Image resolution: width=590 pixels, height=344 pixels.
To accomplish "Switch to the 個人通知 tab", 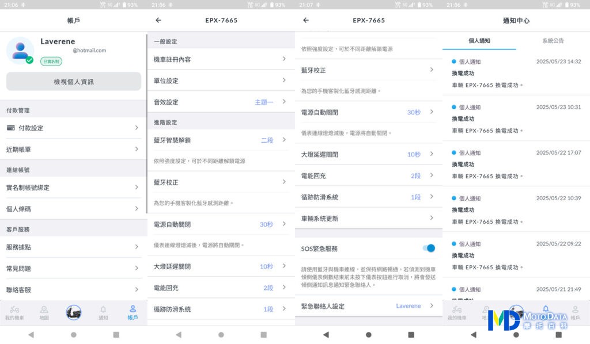I will (x=479, y=41).
